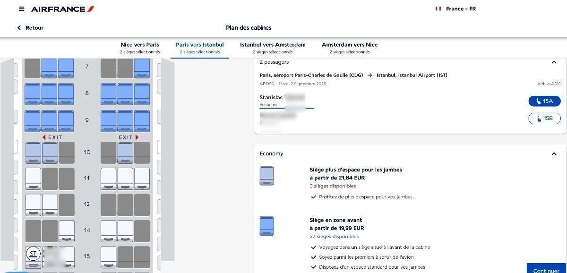Select passenger Stanislas in the passenger list

[286, 101]
